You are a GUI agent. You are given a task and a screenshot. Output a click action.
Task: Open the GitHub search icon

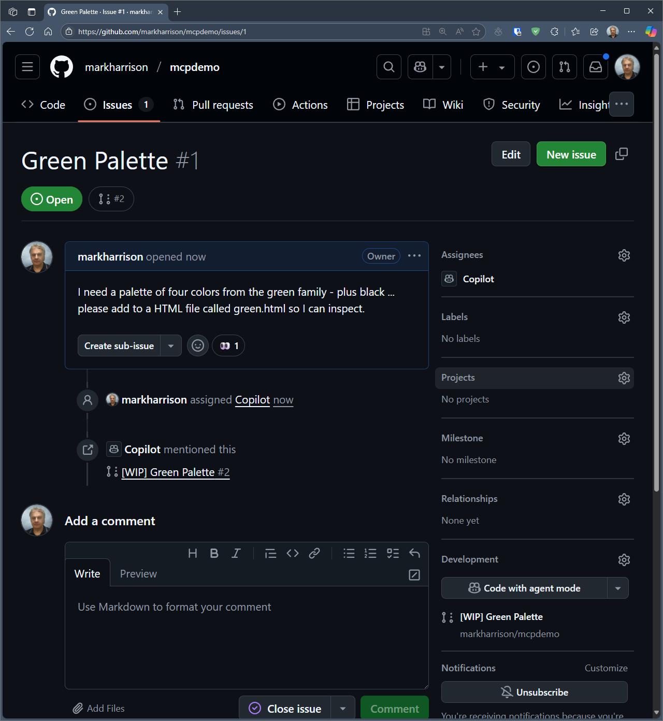coord(388,67)
